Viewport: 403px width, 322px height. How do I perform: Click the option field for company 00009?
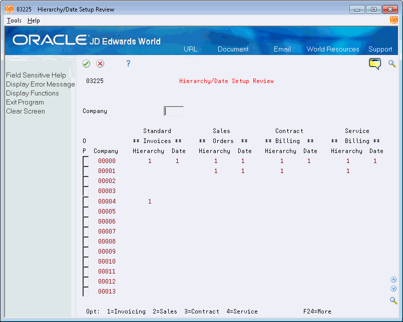coord(86,251)
